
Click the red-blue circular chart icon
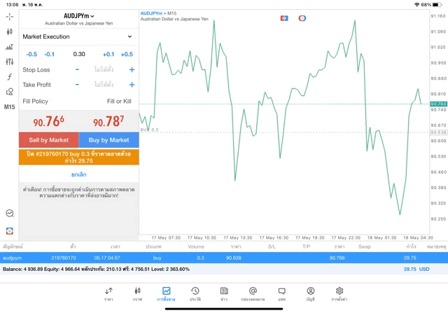[x=302, y=18]
